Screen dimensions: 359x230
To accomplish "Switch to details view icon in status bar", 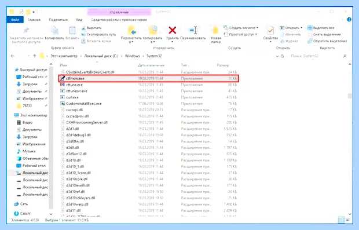I will 342,220.
